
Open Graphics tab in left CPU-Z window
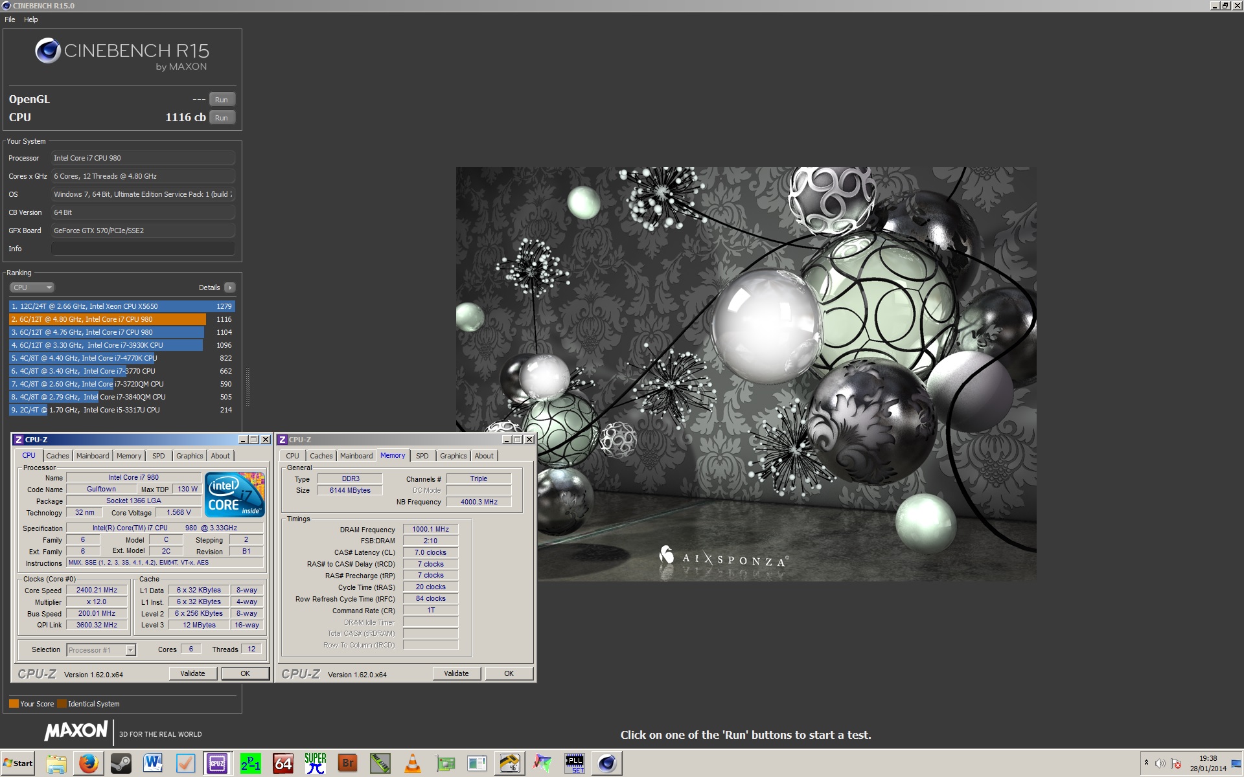pos(190,456)
